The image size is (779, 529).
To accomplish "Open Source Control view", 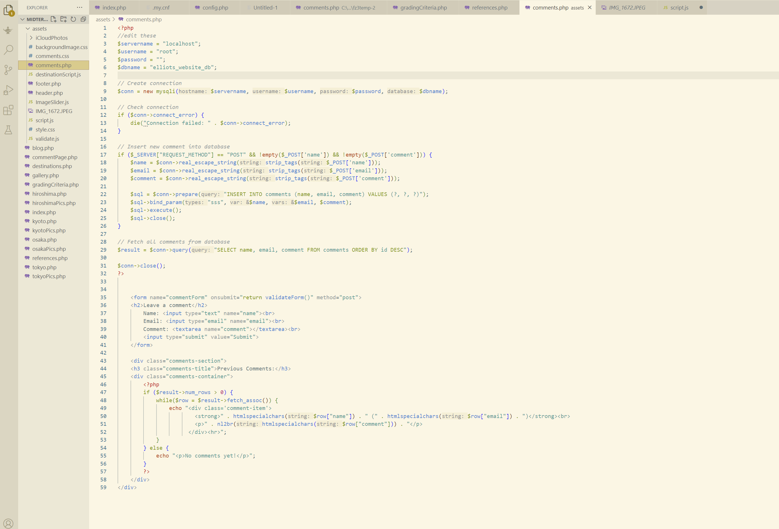I will [x=8, y=70].
